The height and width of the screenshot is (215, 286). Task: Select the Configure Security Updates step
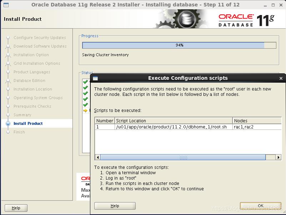(40, 38)
